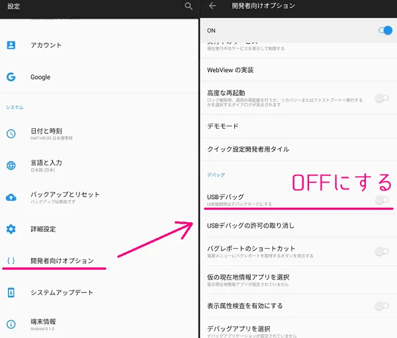Toggle the USBデバッグ switch
This screenshot has height=338, width=397.
(382, 200)
